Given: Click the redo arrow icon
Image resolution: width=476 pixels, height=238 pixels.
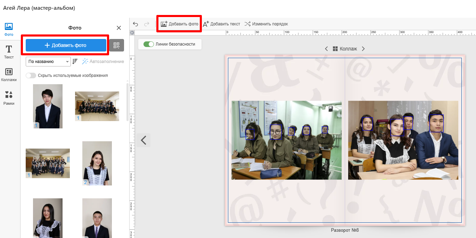Looking at the screenshot, I should (x=147, y=24).
